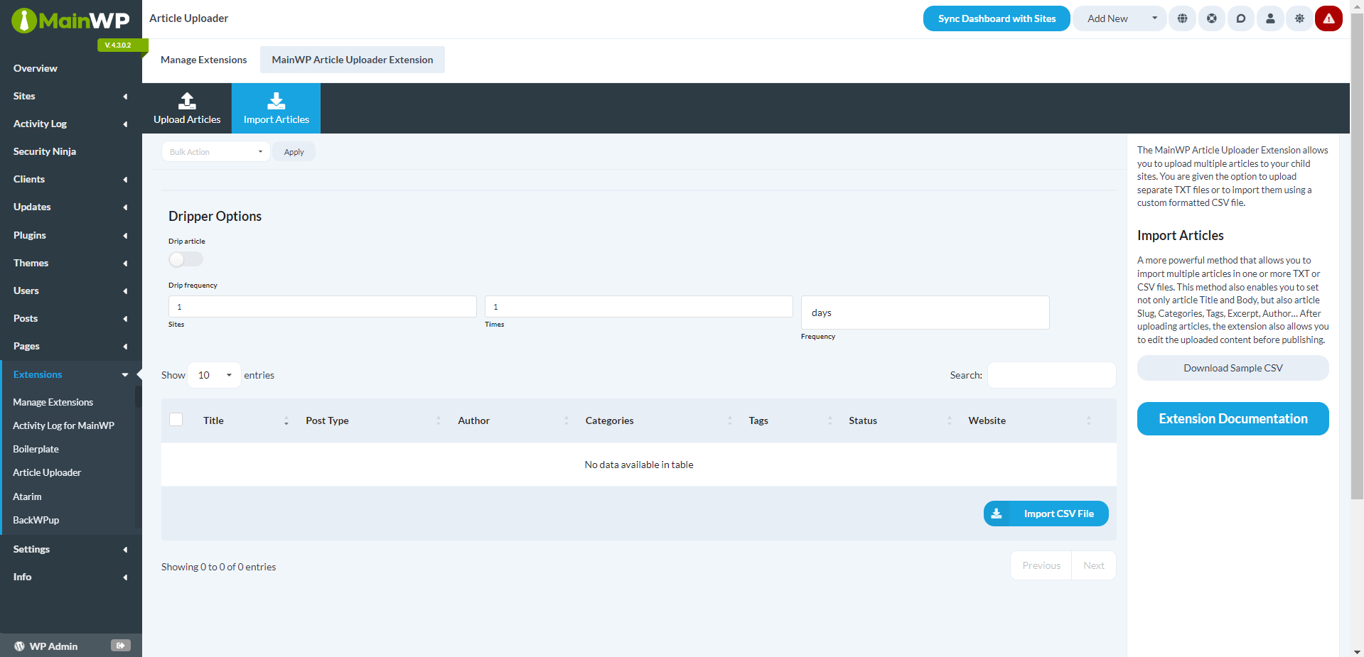Expand the Posts sidebar menu
The width and height of the screenshot is (1364, 657).
[71, 318]
